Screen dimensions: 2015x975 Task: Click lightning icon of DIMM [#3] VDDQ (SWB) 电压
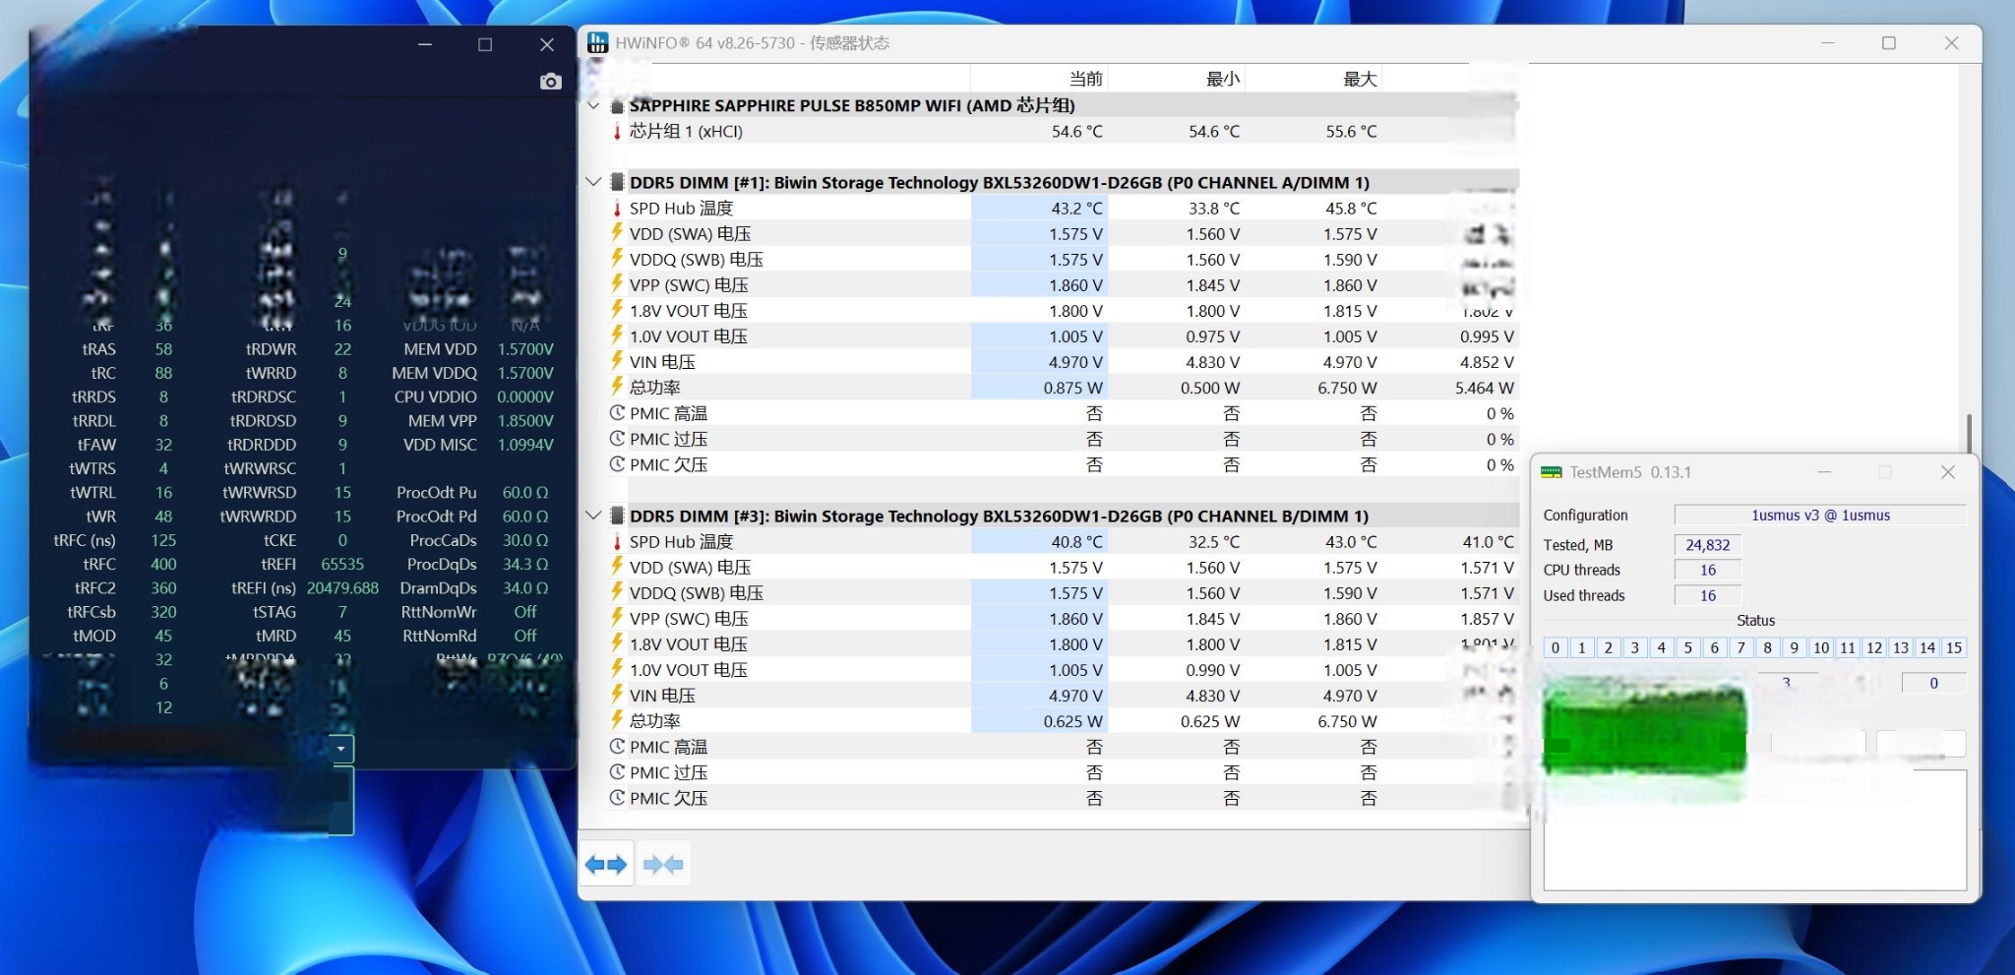coord(617,592)
